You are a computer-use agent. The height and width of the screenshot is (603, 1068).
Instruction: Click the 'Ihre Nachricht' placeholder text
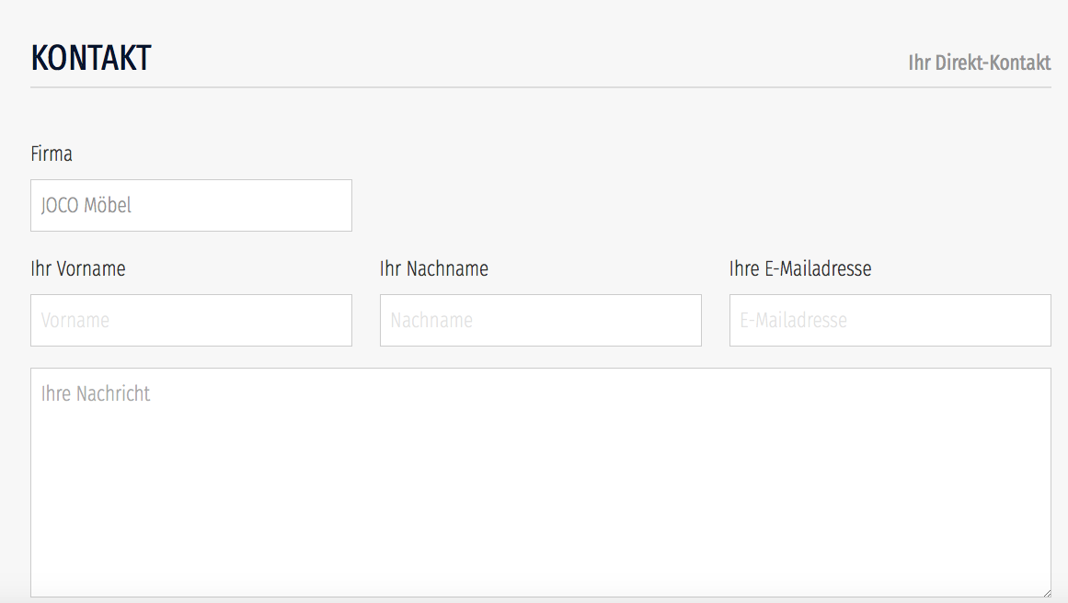[96, 393]
